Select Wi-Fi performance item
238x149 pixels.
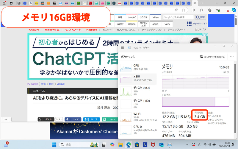pos(138,117)
